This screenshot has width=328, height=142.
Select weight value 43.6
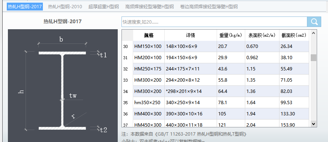231,69
